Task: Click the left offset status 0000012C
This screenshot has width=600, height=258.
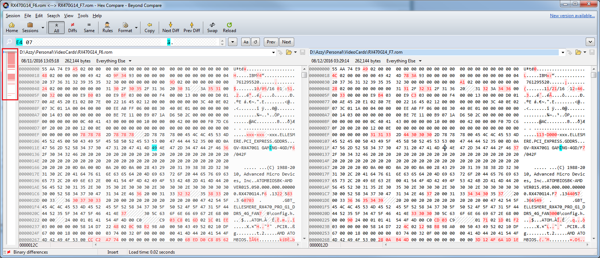Action: pyautogui.click(x=29, y=245)
